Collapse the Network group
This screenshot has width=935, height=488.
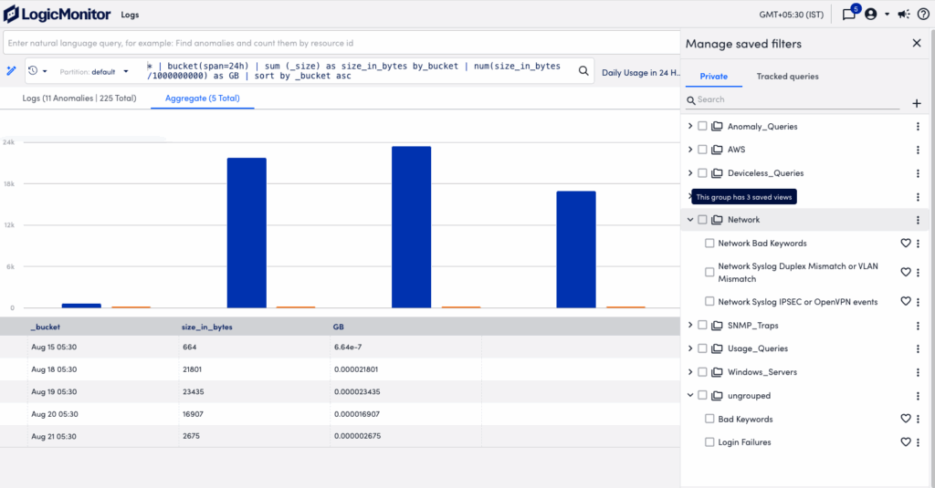(x=690, y=220)
